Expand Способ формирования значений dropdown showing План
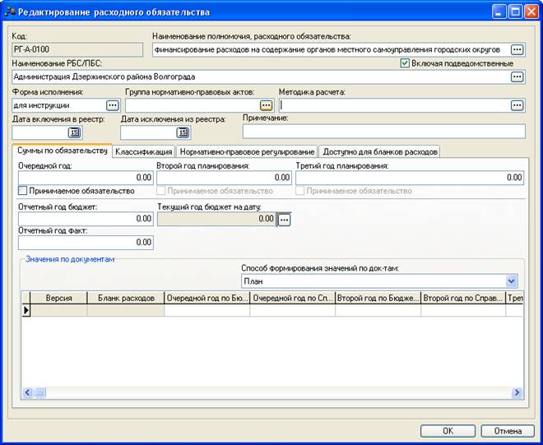543x445 pixels. (511, 280)
